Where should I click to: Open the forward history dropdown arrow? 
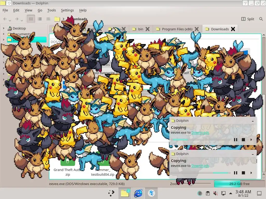pos(22,20)
